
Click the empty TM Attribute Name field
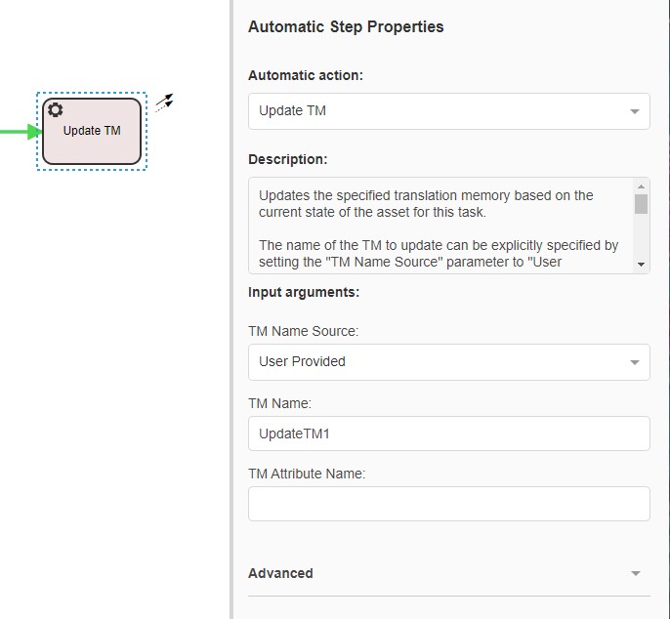(x=448, y=504)
